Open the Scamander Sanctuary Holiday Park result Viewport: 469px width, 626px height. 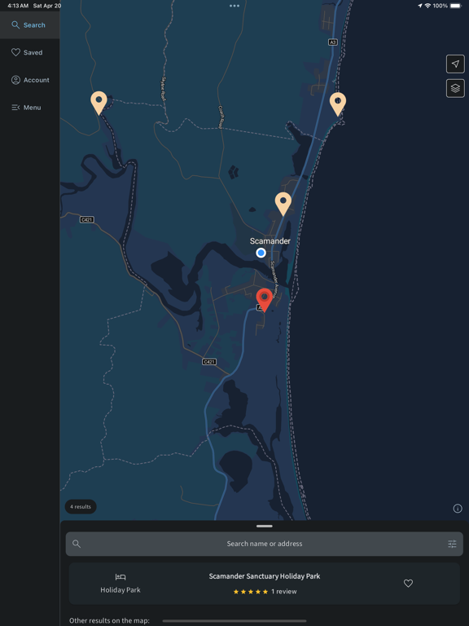[x=265, y=584]
